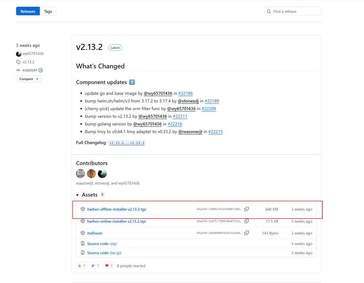The image size is (364, 283).
Task: Download the md5sum asset
Action: click(x=95, y=233)
